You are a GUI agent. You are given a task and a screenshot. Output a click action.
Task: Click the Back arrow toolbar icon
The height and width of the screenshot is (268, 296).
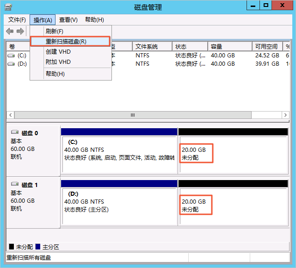[x=10, y=31]
